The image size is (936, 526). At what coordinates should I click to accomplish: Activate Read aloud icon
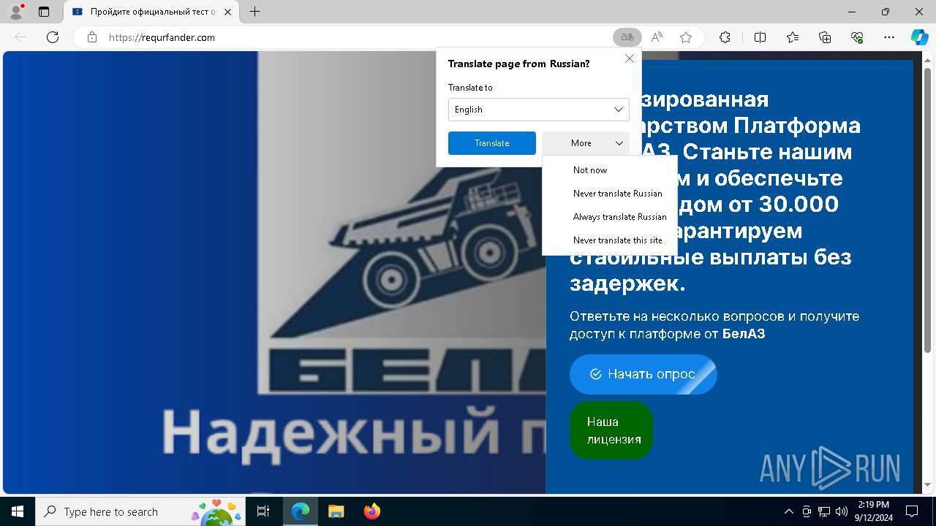657,37
